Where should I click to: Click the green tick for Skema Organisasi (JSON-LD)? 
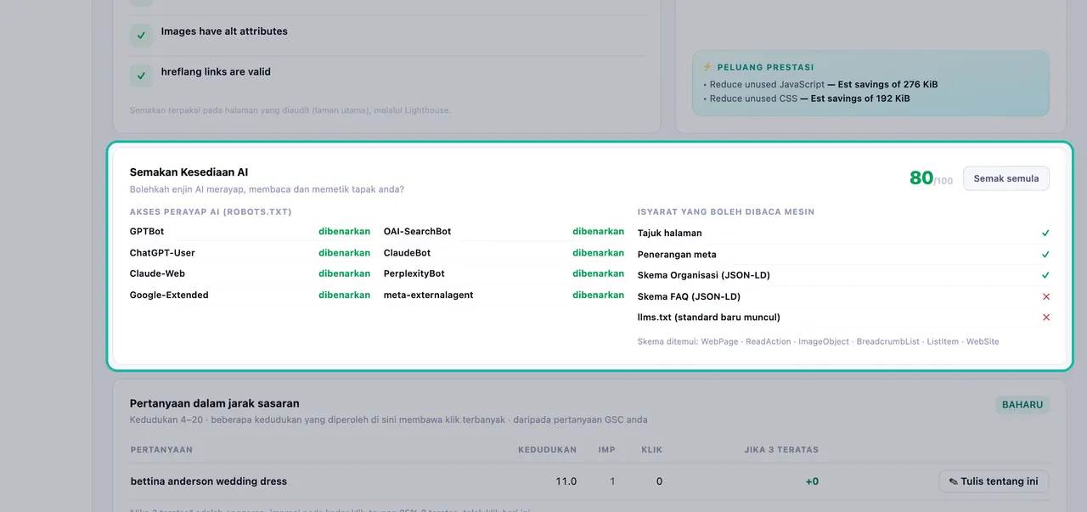[1045, 275]
